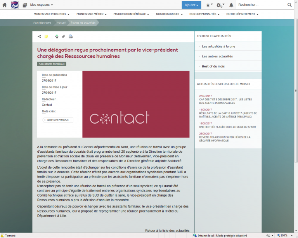Viewport: 298px width, 238px height.
Task: Open Une rentrée placée sous le signe du sport
Action: (227, 127)
